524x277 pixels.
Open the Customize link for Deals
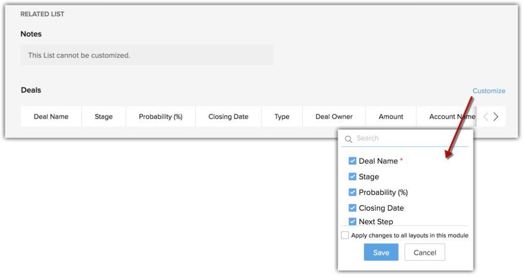pos(489,91)
